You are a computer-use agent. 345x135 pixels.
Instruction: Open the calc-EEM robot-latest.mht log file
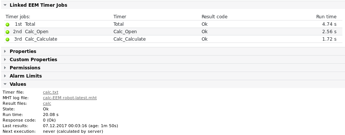coord(70,98)
